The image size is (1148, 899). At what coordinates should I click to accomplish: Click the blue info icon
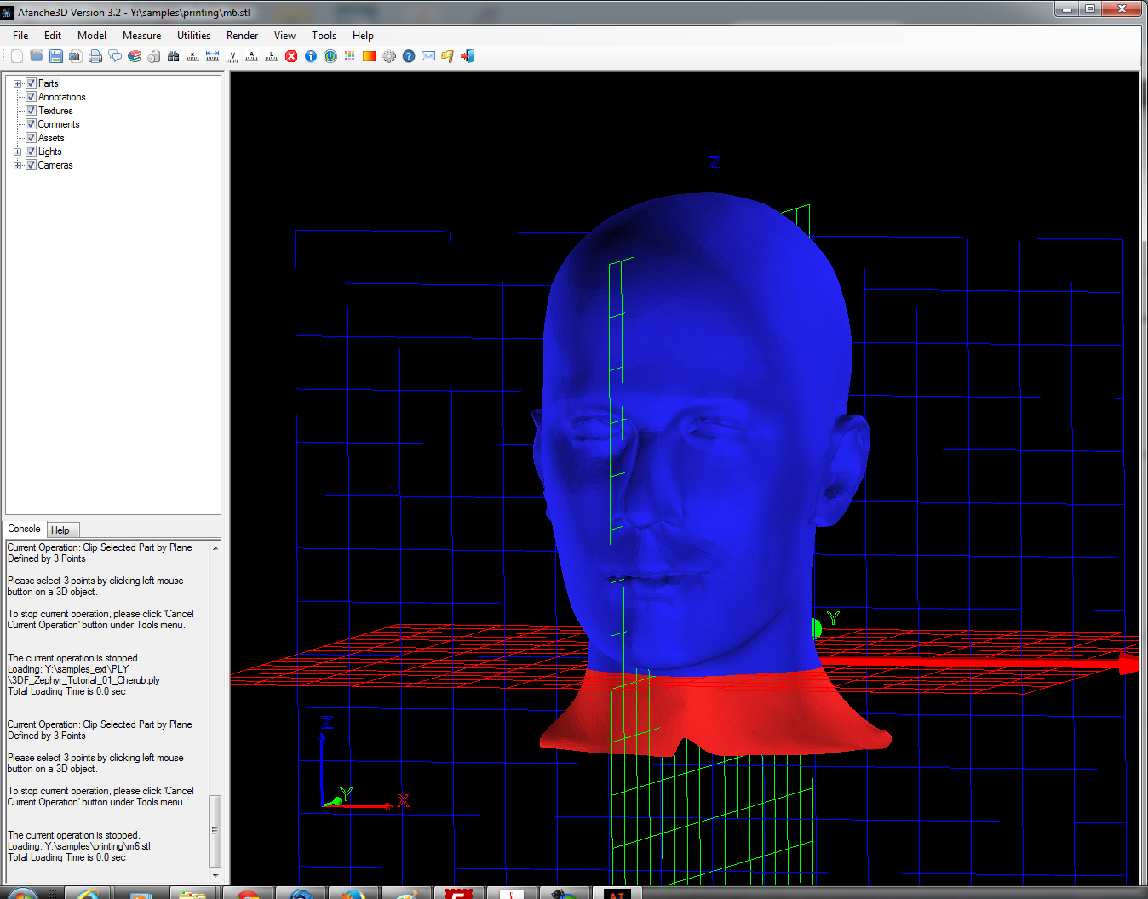click(x=311, y=56)
